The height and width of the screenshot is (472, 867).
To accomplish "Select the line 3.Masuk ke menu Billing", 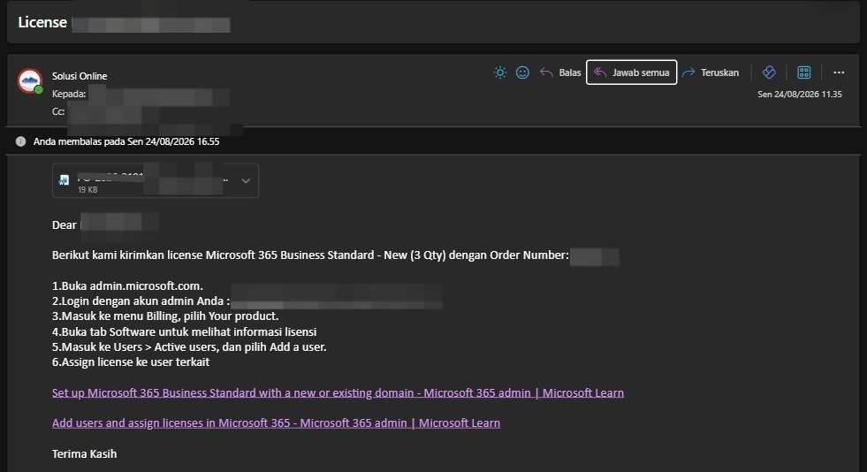I will (165, 316).
